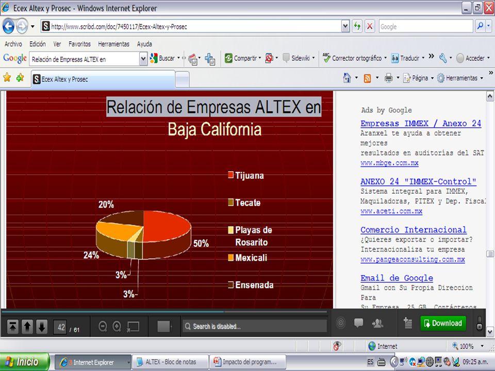Screen dimensions: 495x371
Task: Click the orange Mexicali legend swatch
Action: (x=231, y=258)
